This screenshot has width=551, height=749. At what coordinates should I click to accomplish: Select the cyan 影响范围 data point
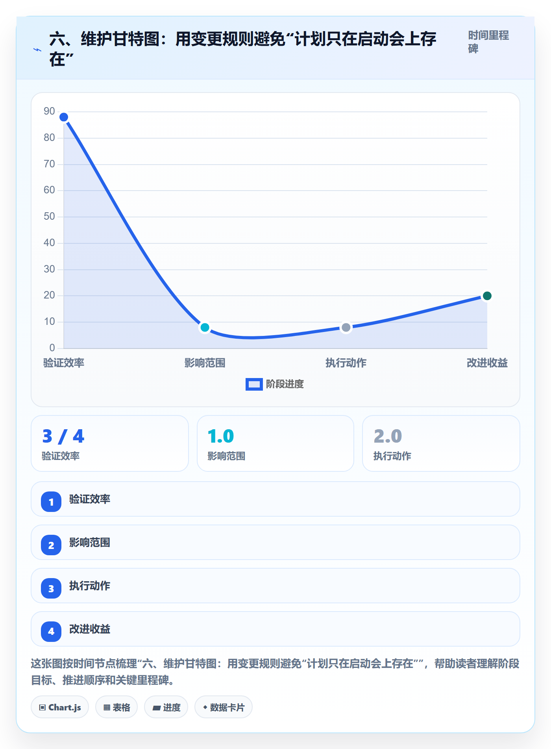click(x=205, y=327)
